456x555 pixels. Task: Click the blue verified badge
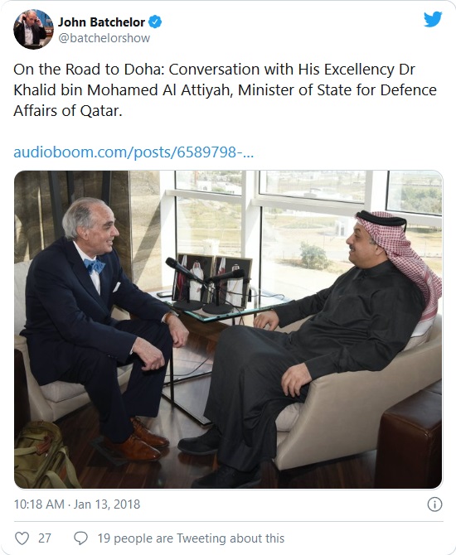click(155, 22)
